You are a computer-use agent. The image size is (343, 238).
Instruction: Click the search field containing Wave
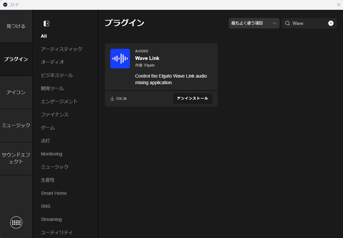[309, 23]
